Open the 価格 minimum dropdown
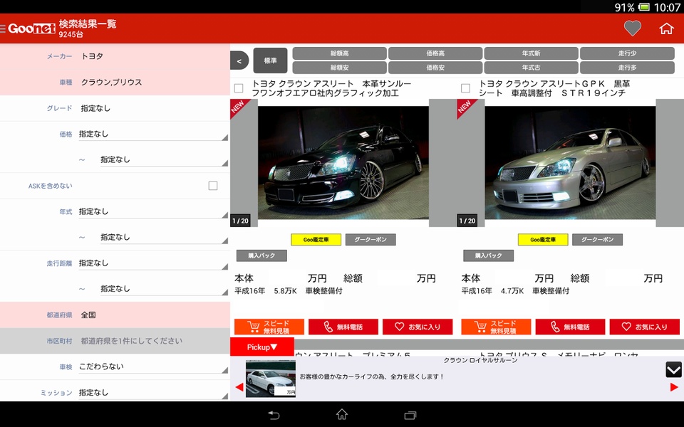The height and width of the screenshot is (427, 684). coord(153,135)
